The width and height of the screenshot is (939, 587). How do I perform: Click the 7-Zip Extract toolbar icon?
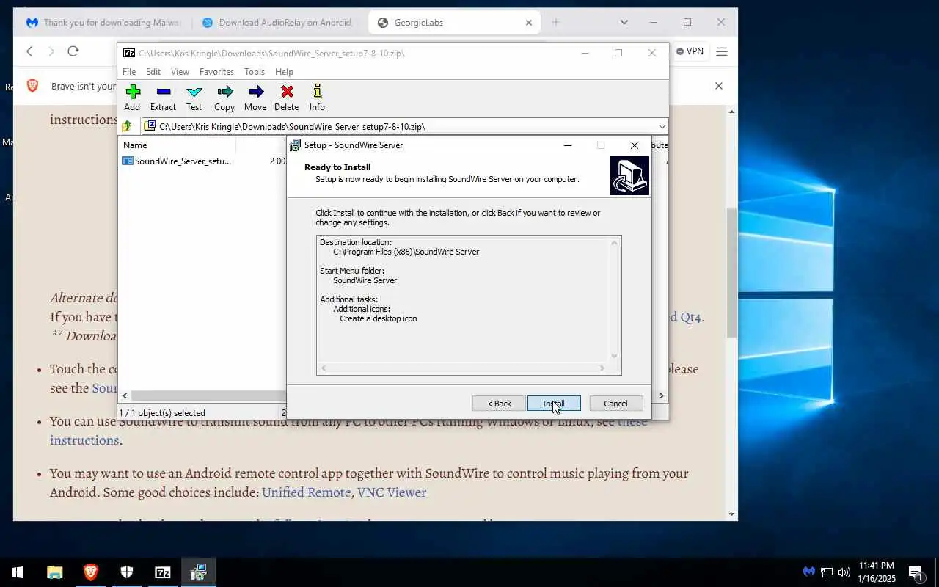tap(163, 98)
